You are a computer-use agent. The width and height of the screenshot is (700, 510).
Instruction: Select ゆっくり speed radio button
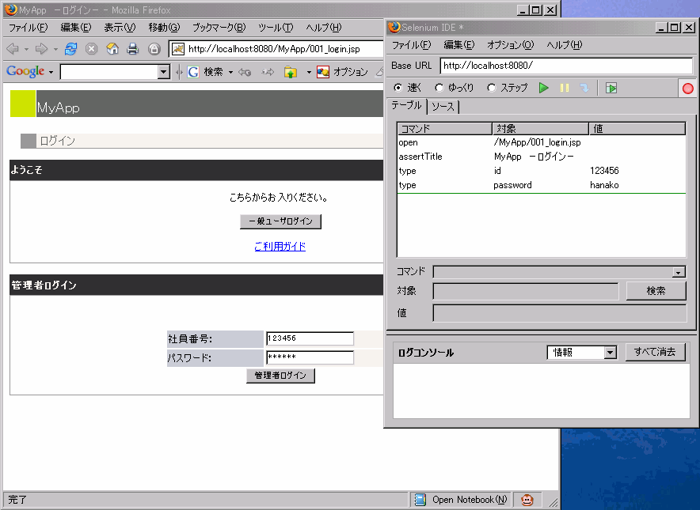[x=439, y=88]
